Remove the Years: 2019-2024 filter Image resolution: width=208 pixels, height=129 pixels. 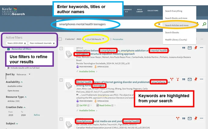(x=25, y=43)
